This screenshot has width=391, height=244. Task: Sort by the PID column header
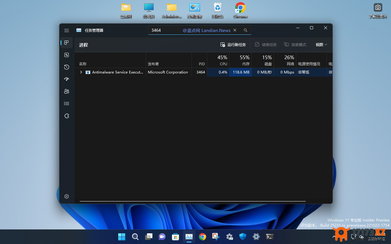[x=199, y=60]
